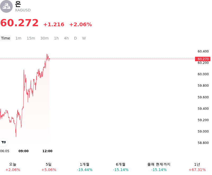Select the Time chart mode
This screenshot has height=175, width=212.
pos(6,38)
